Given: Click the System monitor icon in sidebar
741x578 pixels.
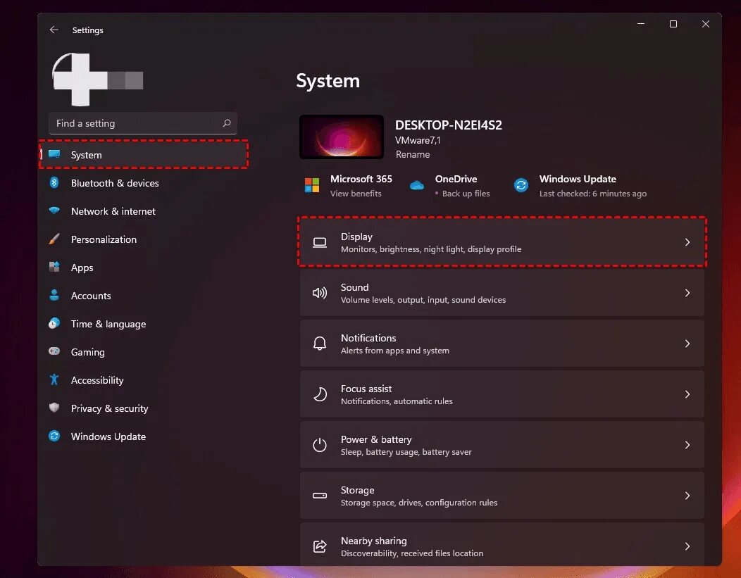Looking at the screenshot, I should point(54,154).
